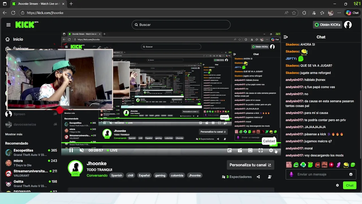Open Geitta recommended channel
The image size is (362, 204).
(x=31, y=184)
